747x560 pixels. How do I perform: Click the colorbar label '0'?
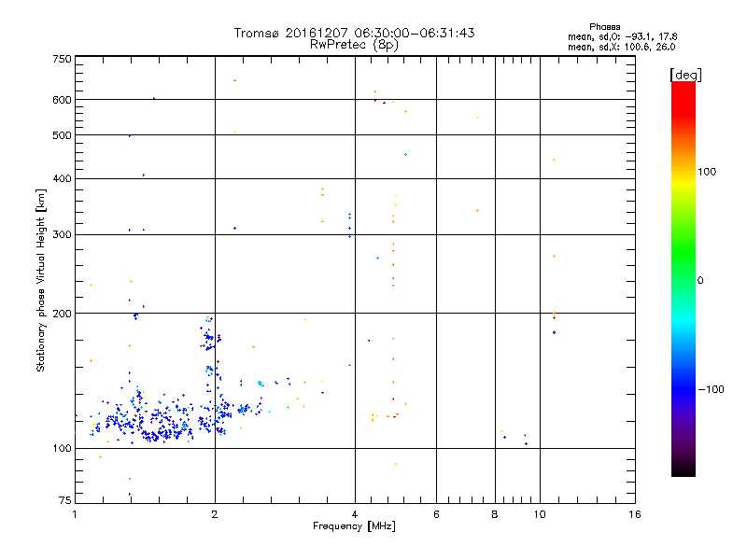point(700,281)
